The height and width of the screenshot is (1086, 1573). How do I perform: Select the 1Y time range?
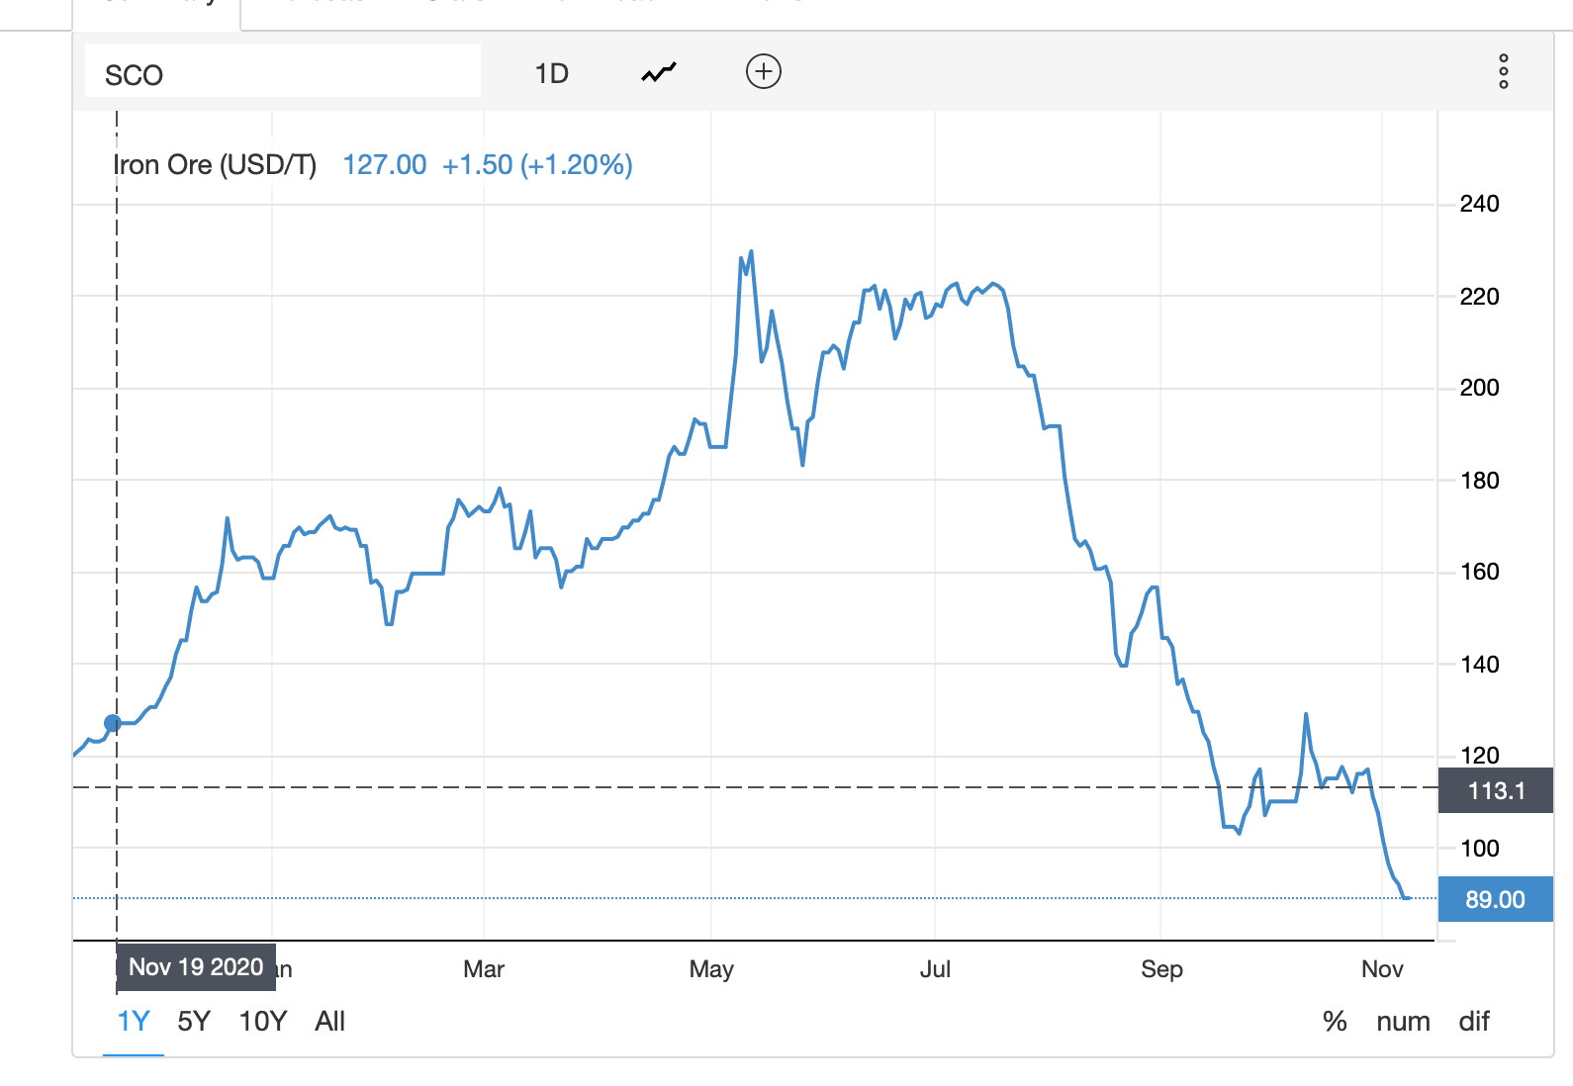[x=134, y=1022]
